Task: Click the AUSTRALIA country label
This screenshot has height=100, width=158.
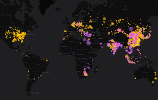Action: pos(146,73)
